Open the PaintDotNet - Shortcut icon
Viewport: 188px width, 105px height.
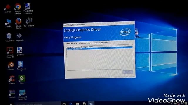pos(28,8)
